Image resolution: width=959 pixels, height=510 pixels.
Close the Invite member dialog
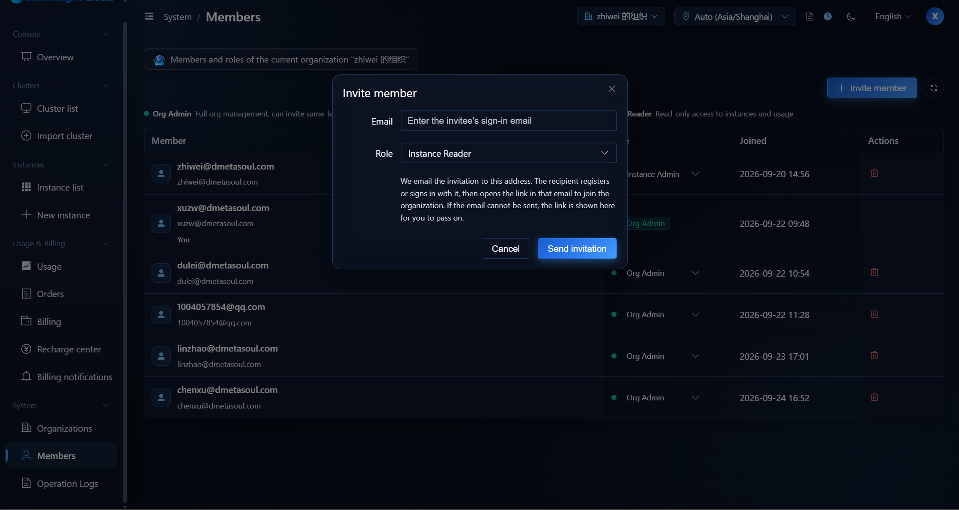(x=611, y=89)
